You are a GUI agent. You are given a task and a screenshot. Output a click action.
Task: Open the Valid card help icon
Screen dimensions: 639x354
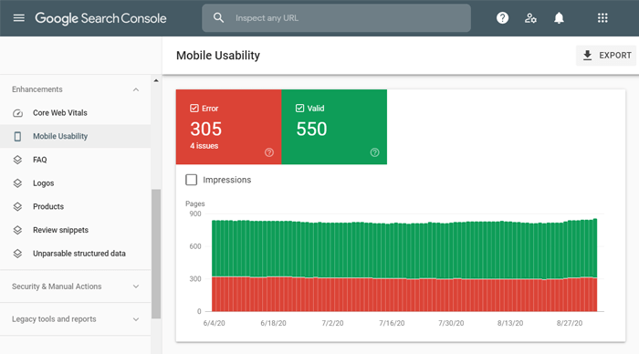pos(374,152)
